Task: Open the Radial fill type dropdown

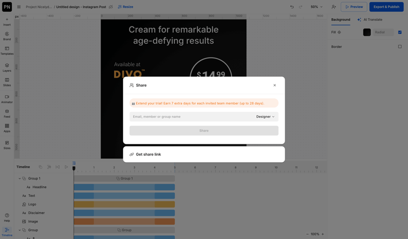Action: point(384,32)
